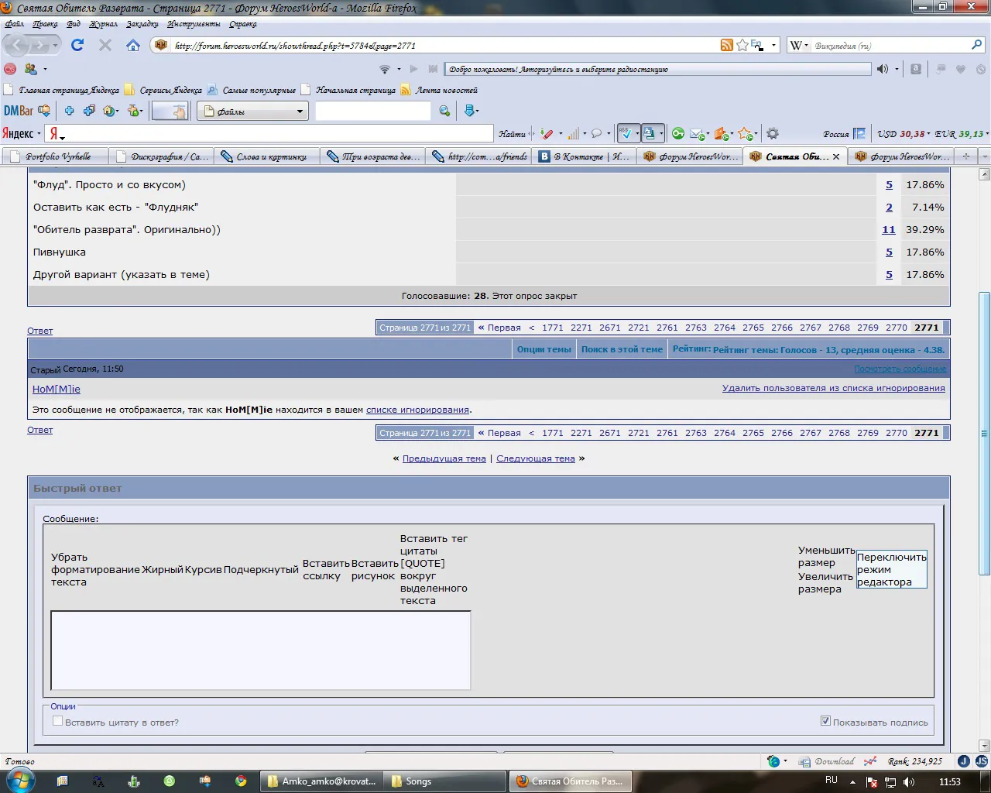Expand the Wikipedia search engine dropdown
The image size is (991, 793).
coord(799,45)
